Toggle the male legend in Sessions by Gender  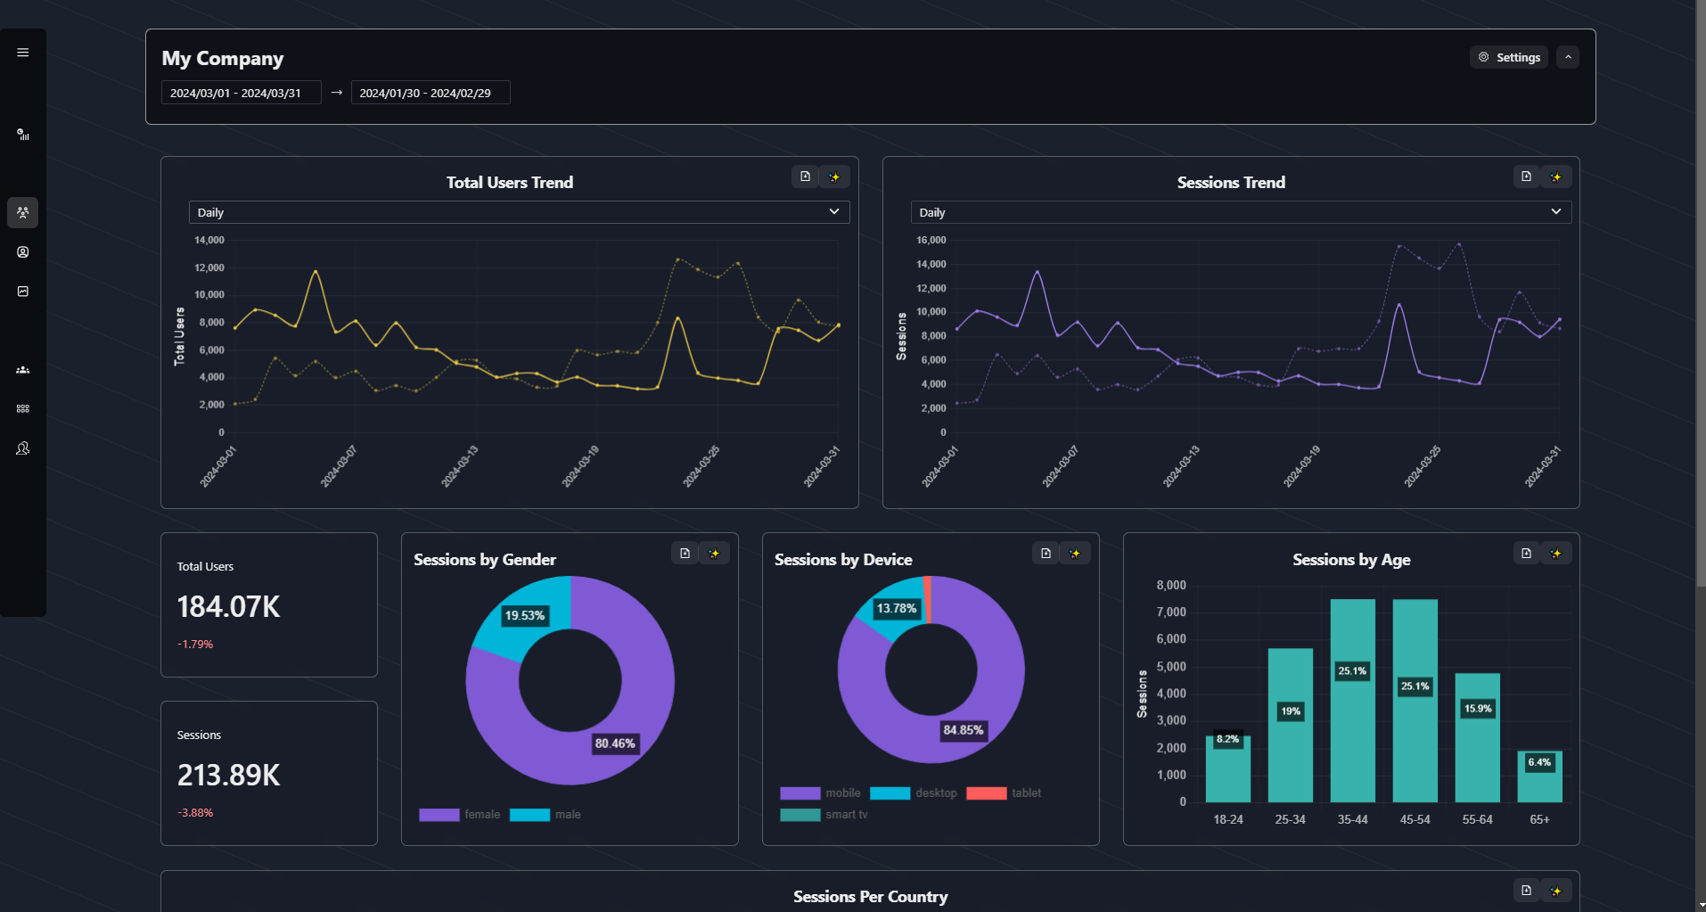coord(545,814)
